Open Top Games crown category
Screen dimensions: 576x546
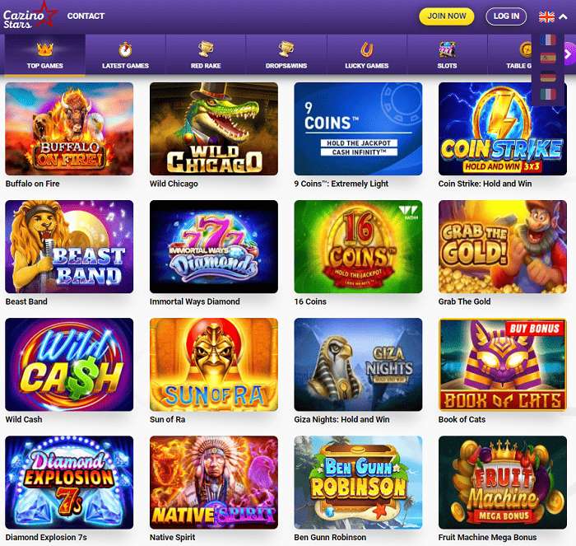(x=44, y=55)
